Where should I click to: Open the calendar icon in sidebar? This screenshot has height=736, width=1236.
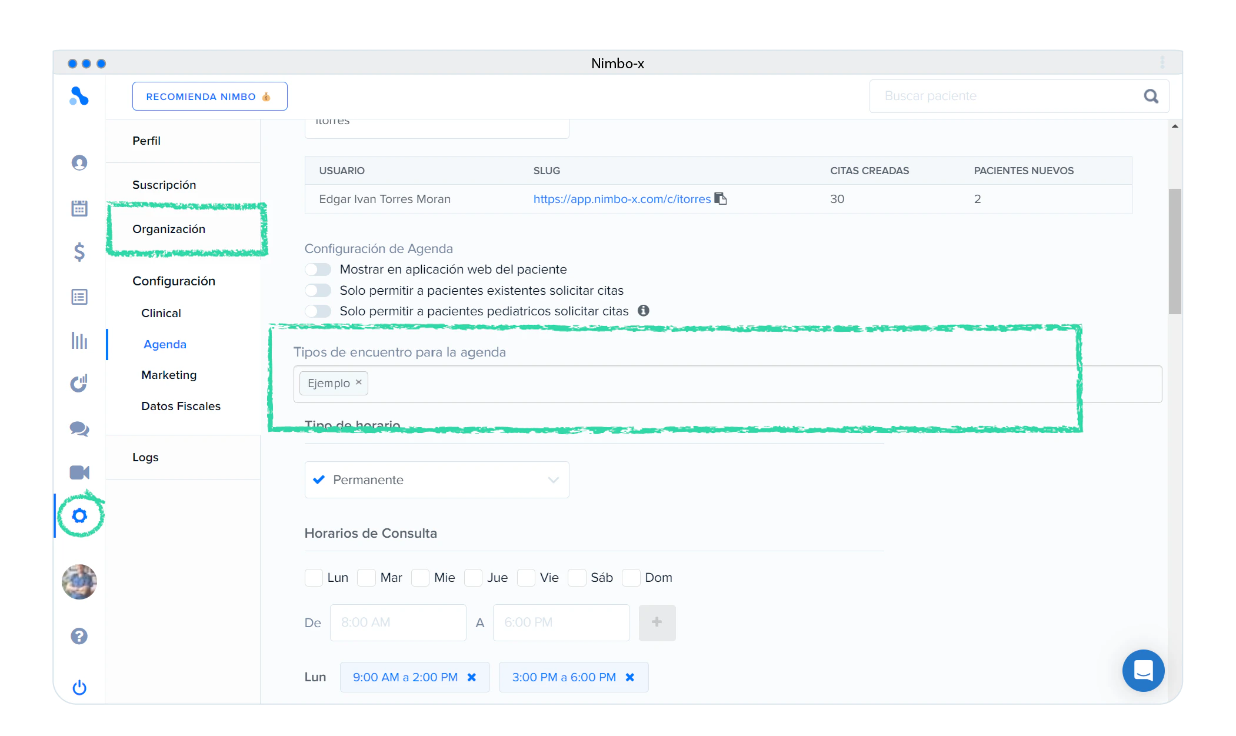(x=79, y=208)
